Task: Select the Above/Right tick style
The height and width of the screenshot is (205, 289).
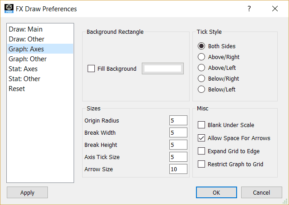Action: click(201, 57)
